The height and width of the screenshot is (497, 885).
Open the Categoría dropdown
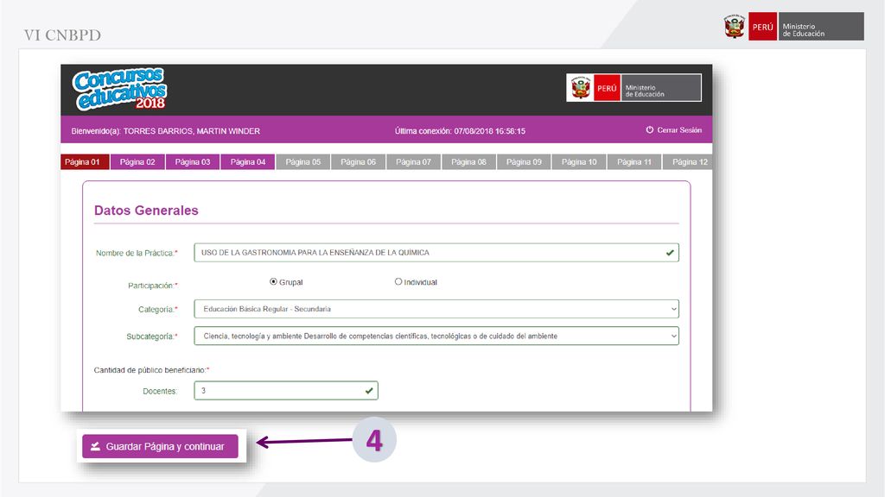[436, 309]
